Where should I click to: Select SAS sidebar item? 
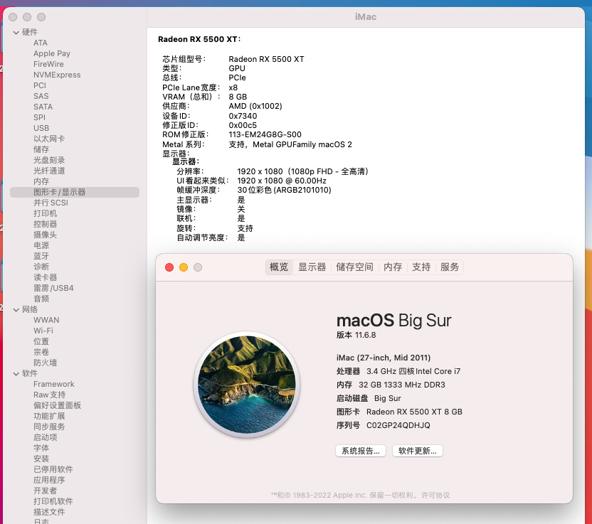[x=41, y=96]
